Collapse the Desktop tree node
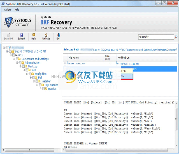 pyautogui.click(x=20, y=66)
